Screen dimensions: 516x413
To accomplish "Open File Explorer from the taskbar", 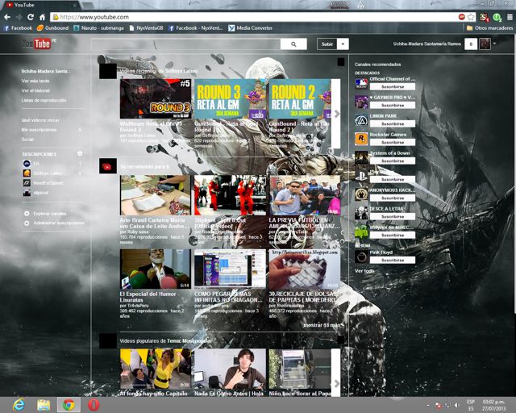I will [44, 405].
